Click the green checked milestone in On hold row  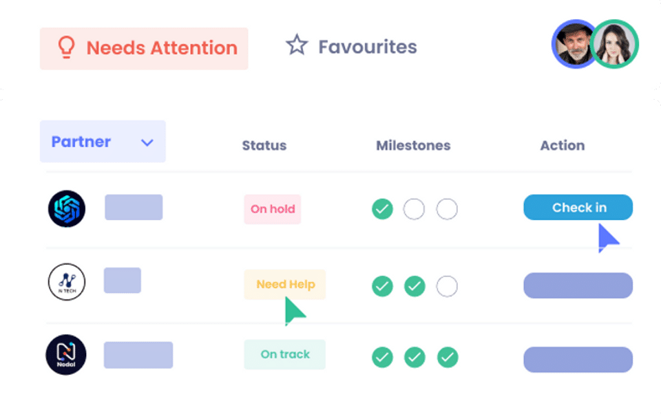[382, 209]
